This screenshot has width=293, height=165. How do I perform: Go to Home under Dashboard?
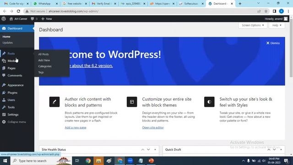[x=6, y=37]
